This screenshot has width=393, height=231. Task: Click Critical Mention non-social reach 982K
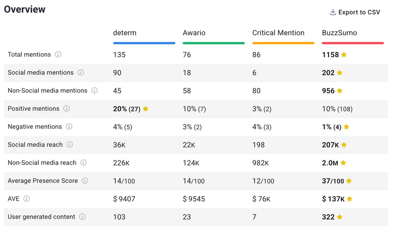coord(261,163)
